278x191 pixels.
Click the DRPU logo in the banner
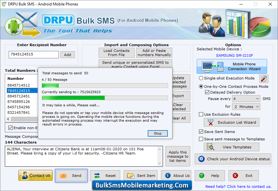point(58,20)
